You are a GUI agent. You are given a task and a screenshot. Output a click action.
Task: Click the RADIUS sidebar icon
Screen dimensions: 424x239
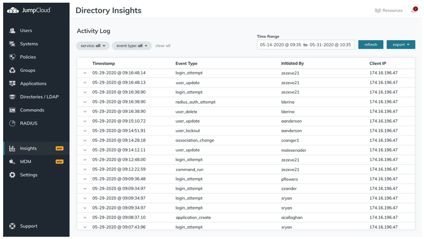(x=13, y=124)
